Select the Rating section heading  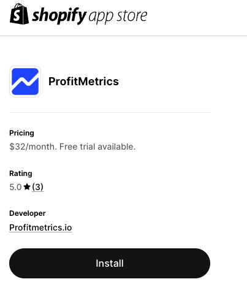point(21,174)
